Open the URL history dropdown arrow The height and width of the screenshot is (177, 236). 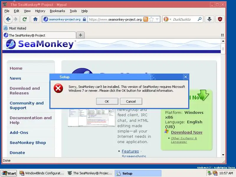[x=157, y=19]
